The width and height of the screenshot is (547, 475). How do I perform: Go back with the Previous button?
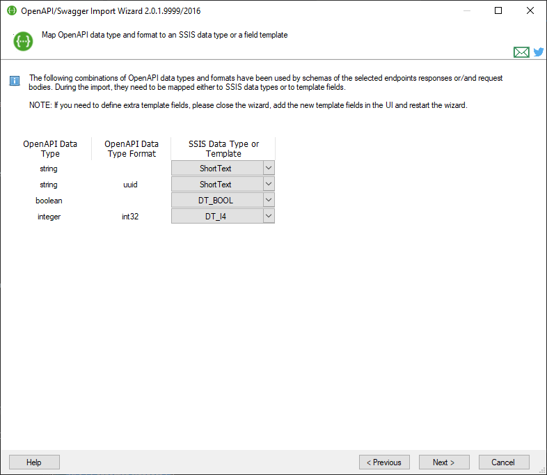point(384,462)
